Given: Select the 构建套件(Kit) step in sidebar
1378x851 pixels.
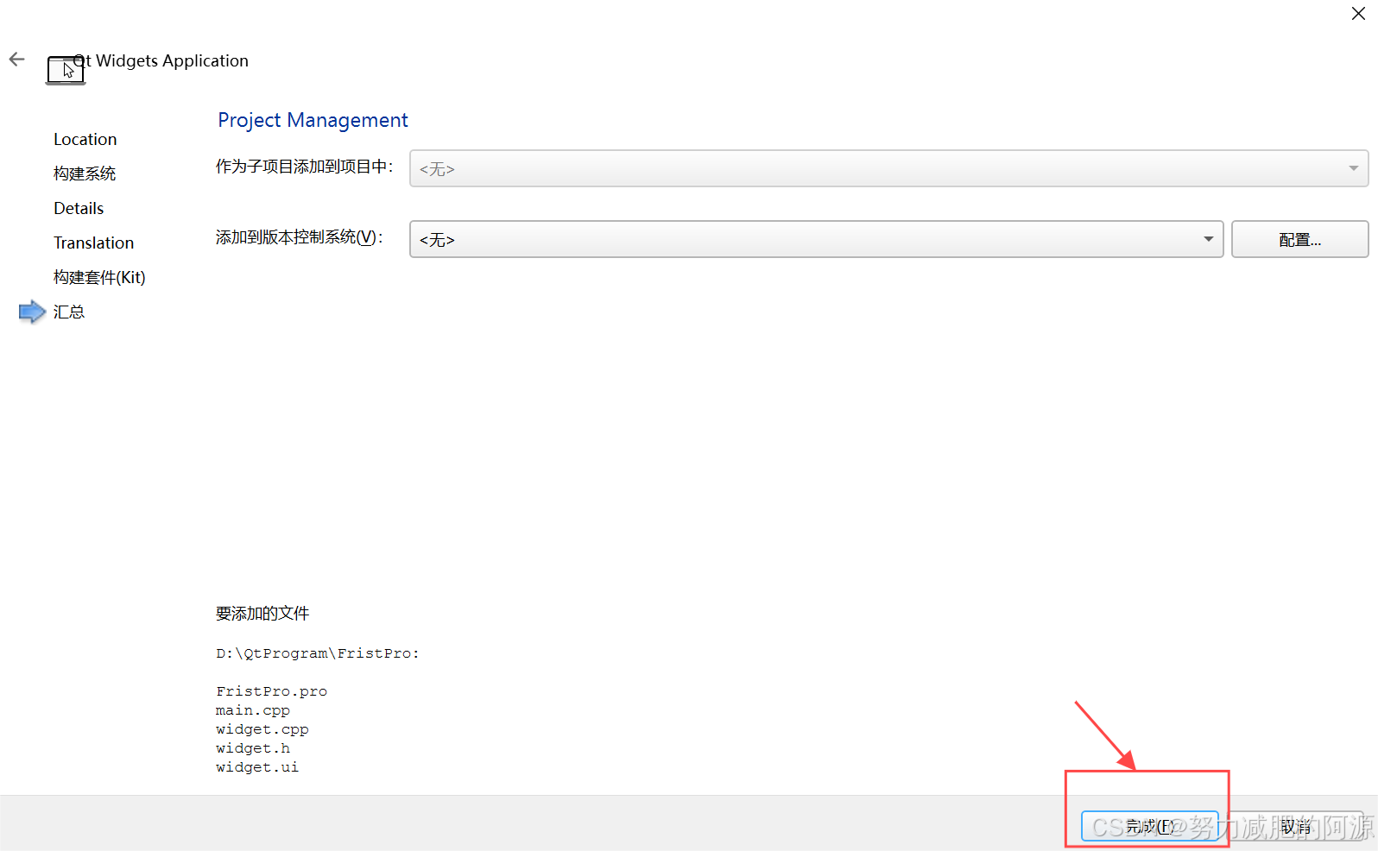Looking at the screenshot, I should [99, 277].
